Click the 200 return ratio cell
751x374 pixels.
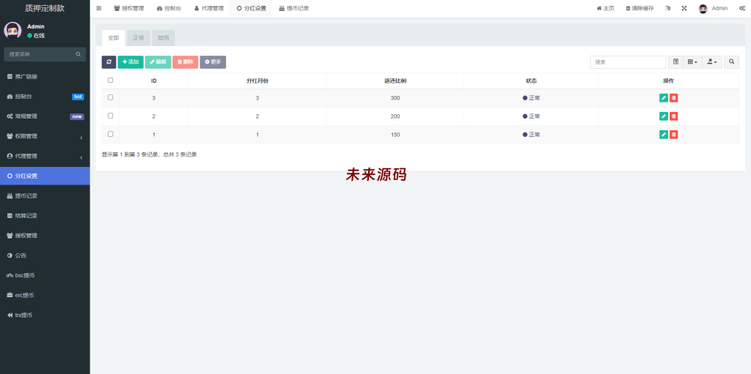395,116
